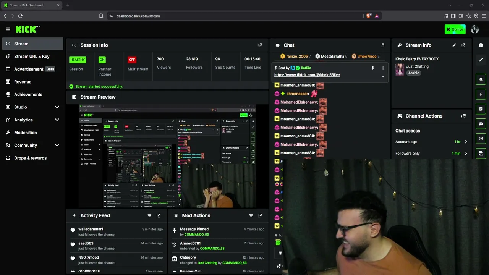Open the browser music playlist icon

[445, 16]
